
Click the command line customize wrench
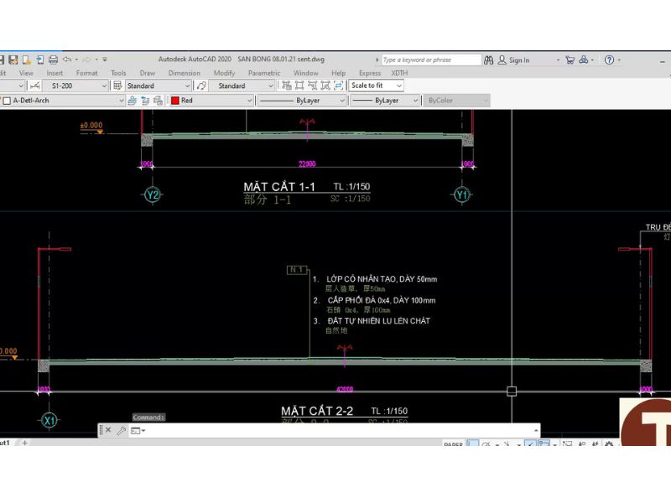point(121,430)
